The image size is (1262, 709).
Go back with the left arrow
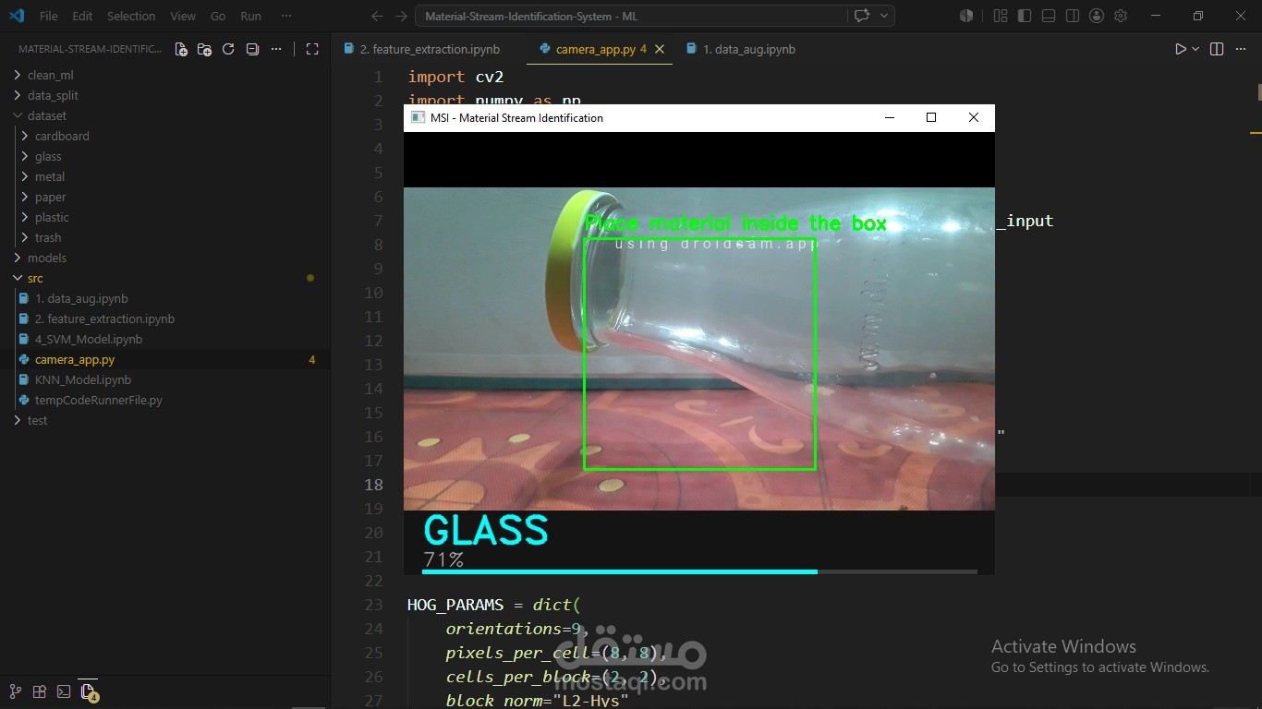pyautogui.click(x=376, y=16)
